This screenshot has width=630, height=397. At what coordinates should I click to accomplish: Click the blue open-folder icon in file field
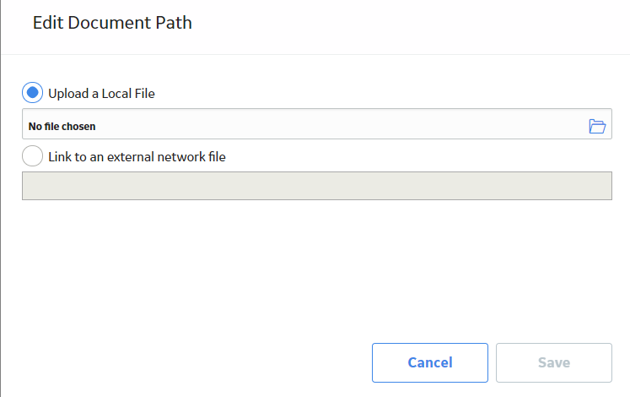[x=597, y=127]
